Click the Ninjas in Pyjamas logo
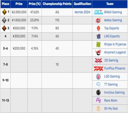 [98, 44]
